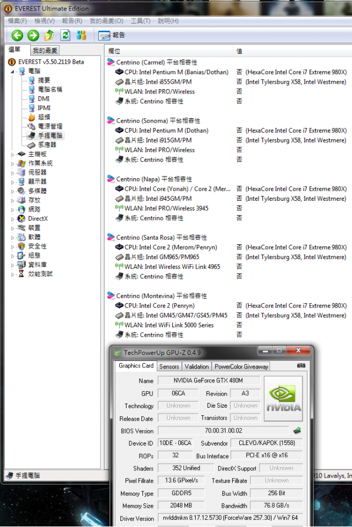This screenshot has width=352, height=527.
Task: Expand the 主機板 tree node
Action: coord(12,155)
